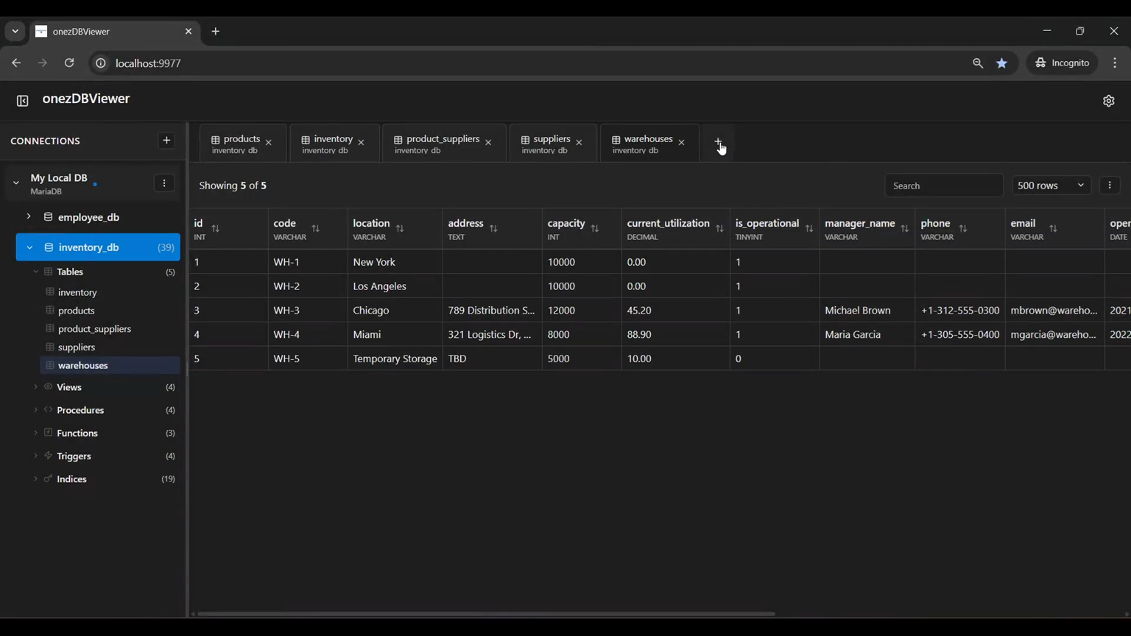The width and height of the screenshot is (1131, 636).
Task: Open the settings gear in the top-right
Action: (1109, 100)
